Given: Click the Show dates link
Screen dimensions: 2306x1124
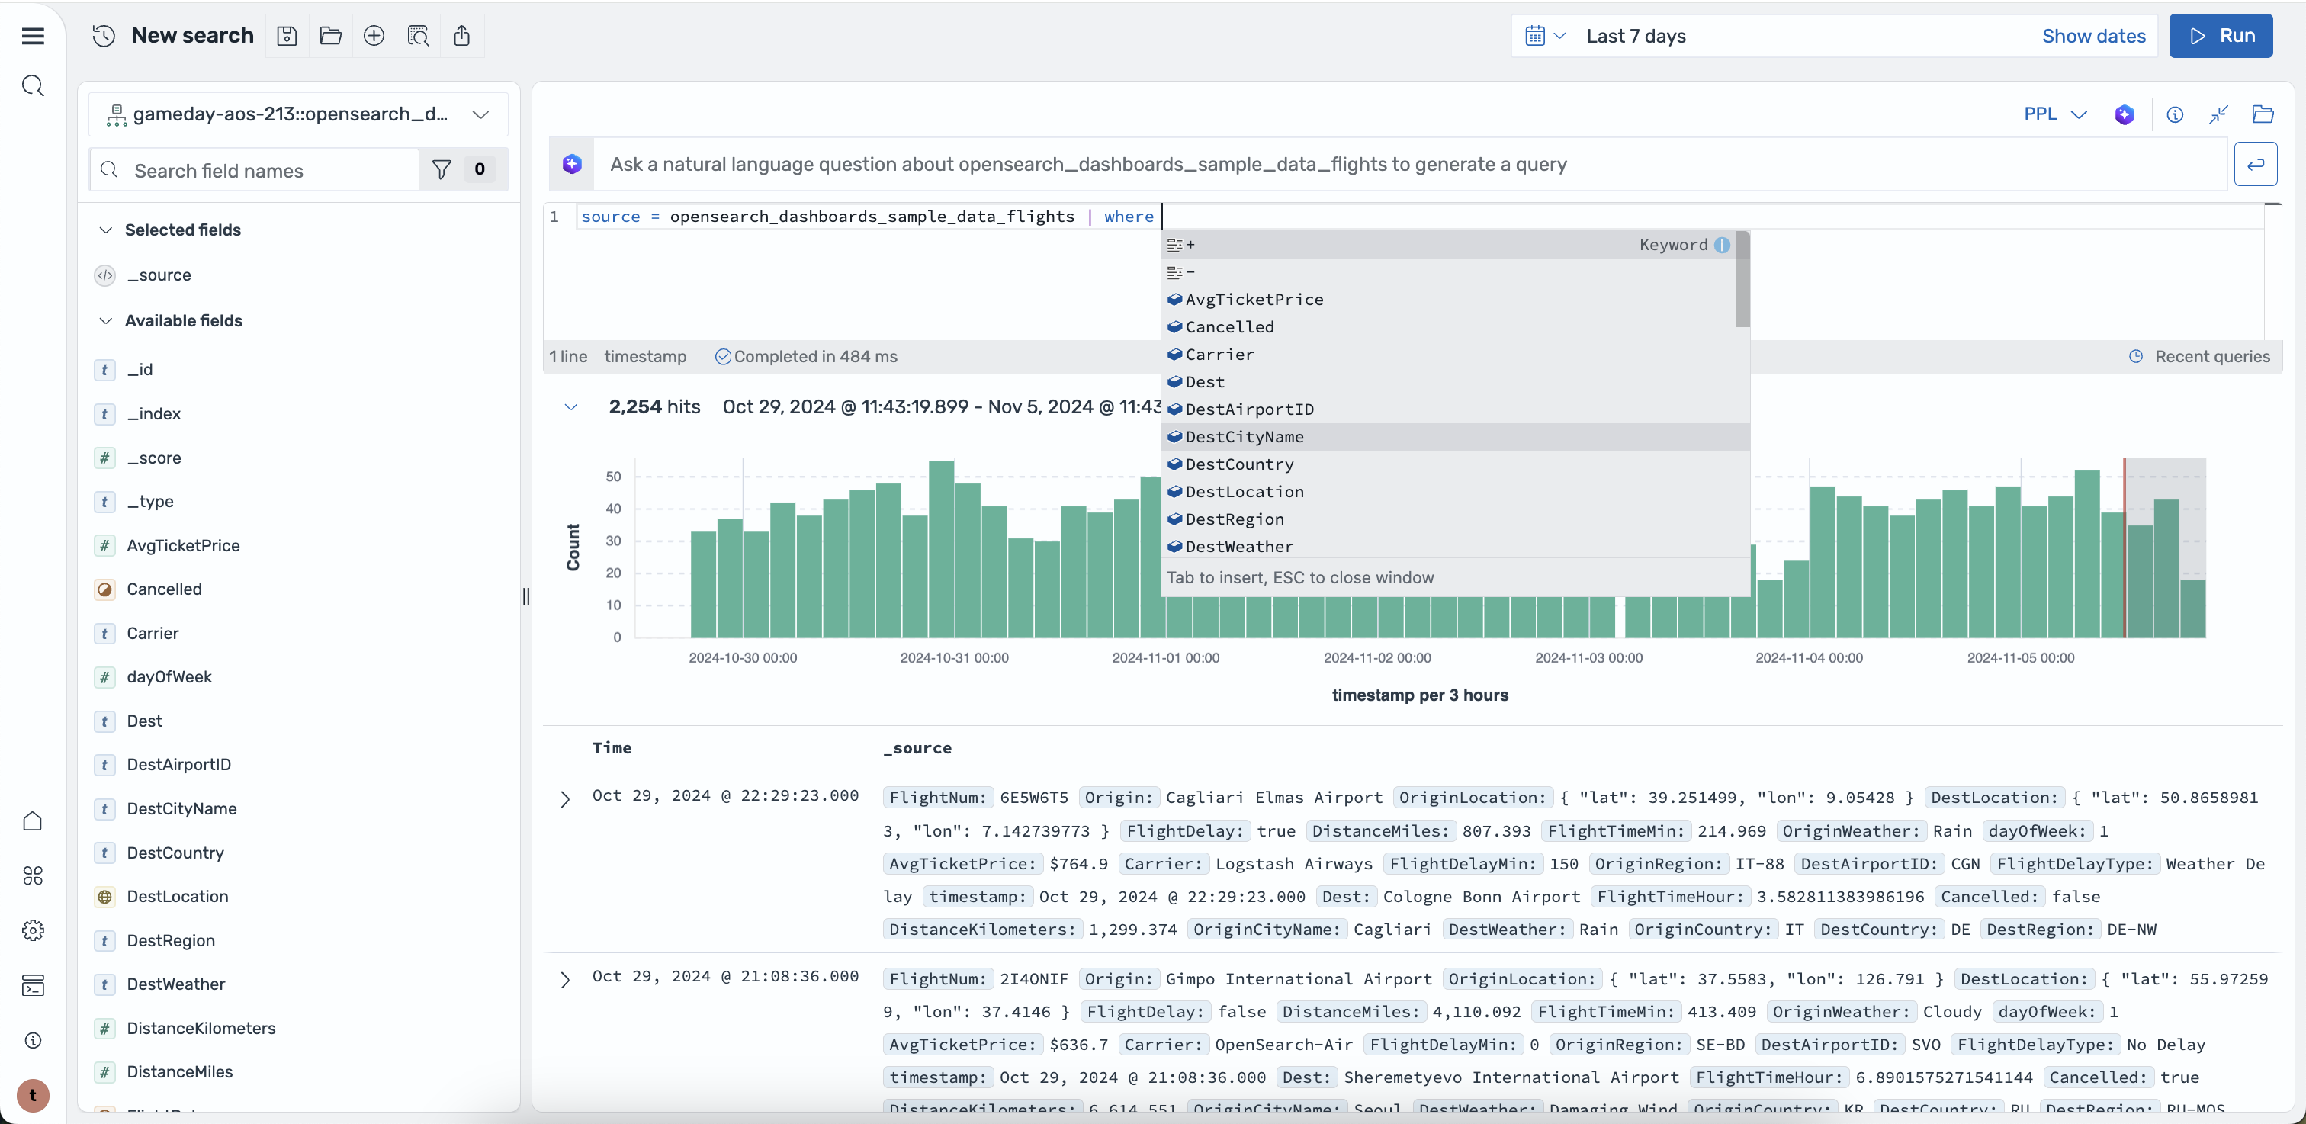Looking at the screenshot, I should [2093, 36].
